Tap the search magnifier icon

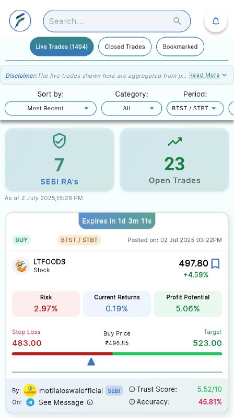tap(177, 20)
